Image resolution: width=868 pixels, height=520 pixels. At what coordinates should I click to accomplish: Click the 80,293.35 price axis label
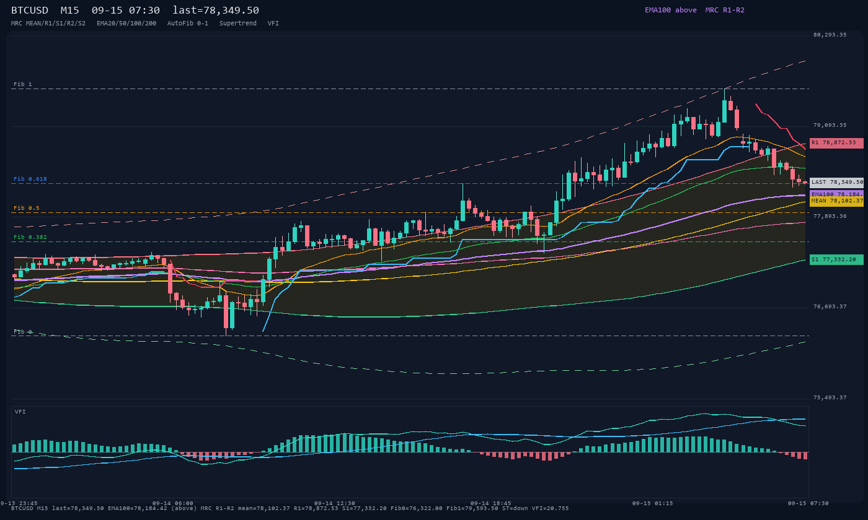point(830,35)
